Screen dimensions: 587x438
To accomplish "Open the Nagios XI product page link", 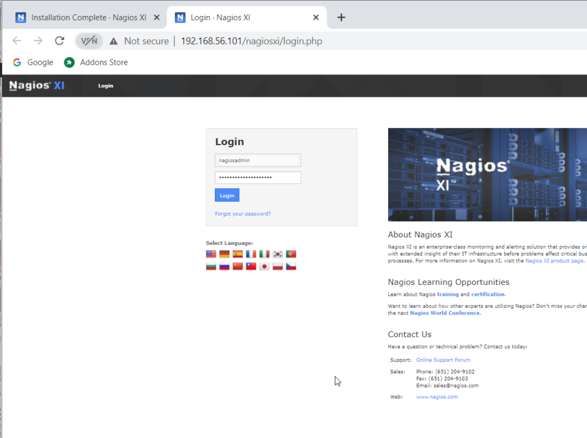I will (x=554, y=260).
